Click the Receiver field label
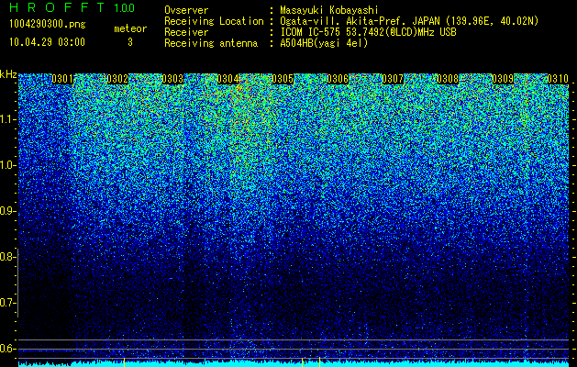This screenshot has height=367, width=577. [186, 32]
